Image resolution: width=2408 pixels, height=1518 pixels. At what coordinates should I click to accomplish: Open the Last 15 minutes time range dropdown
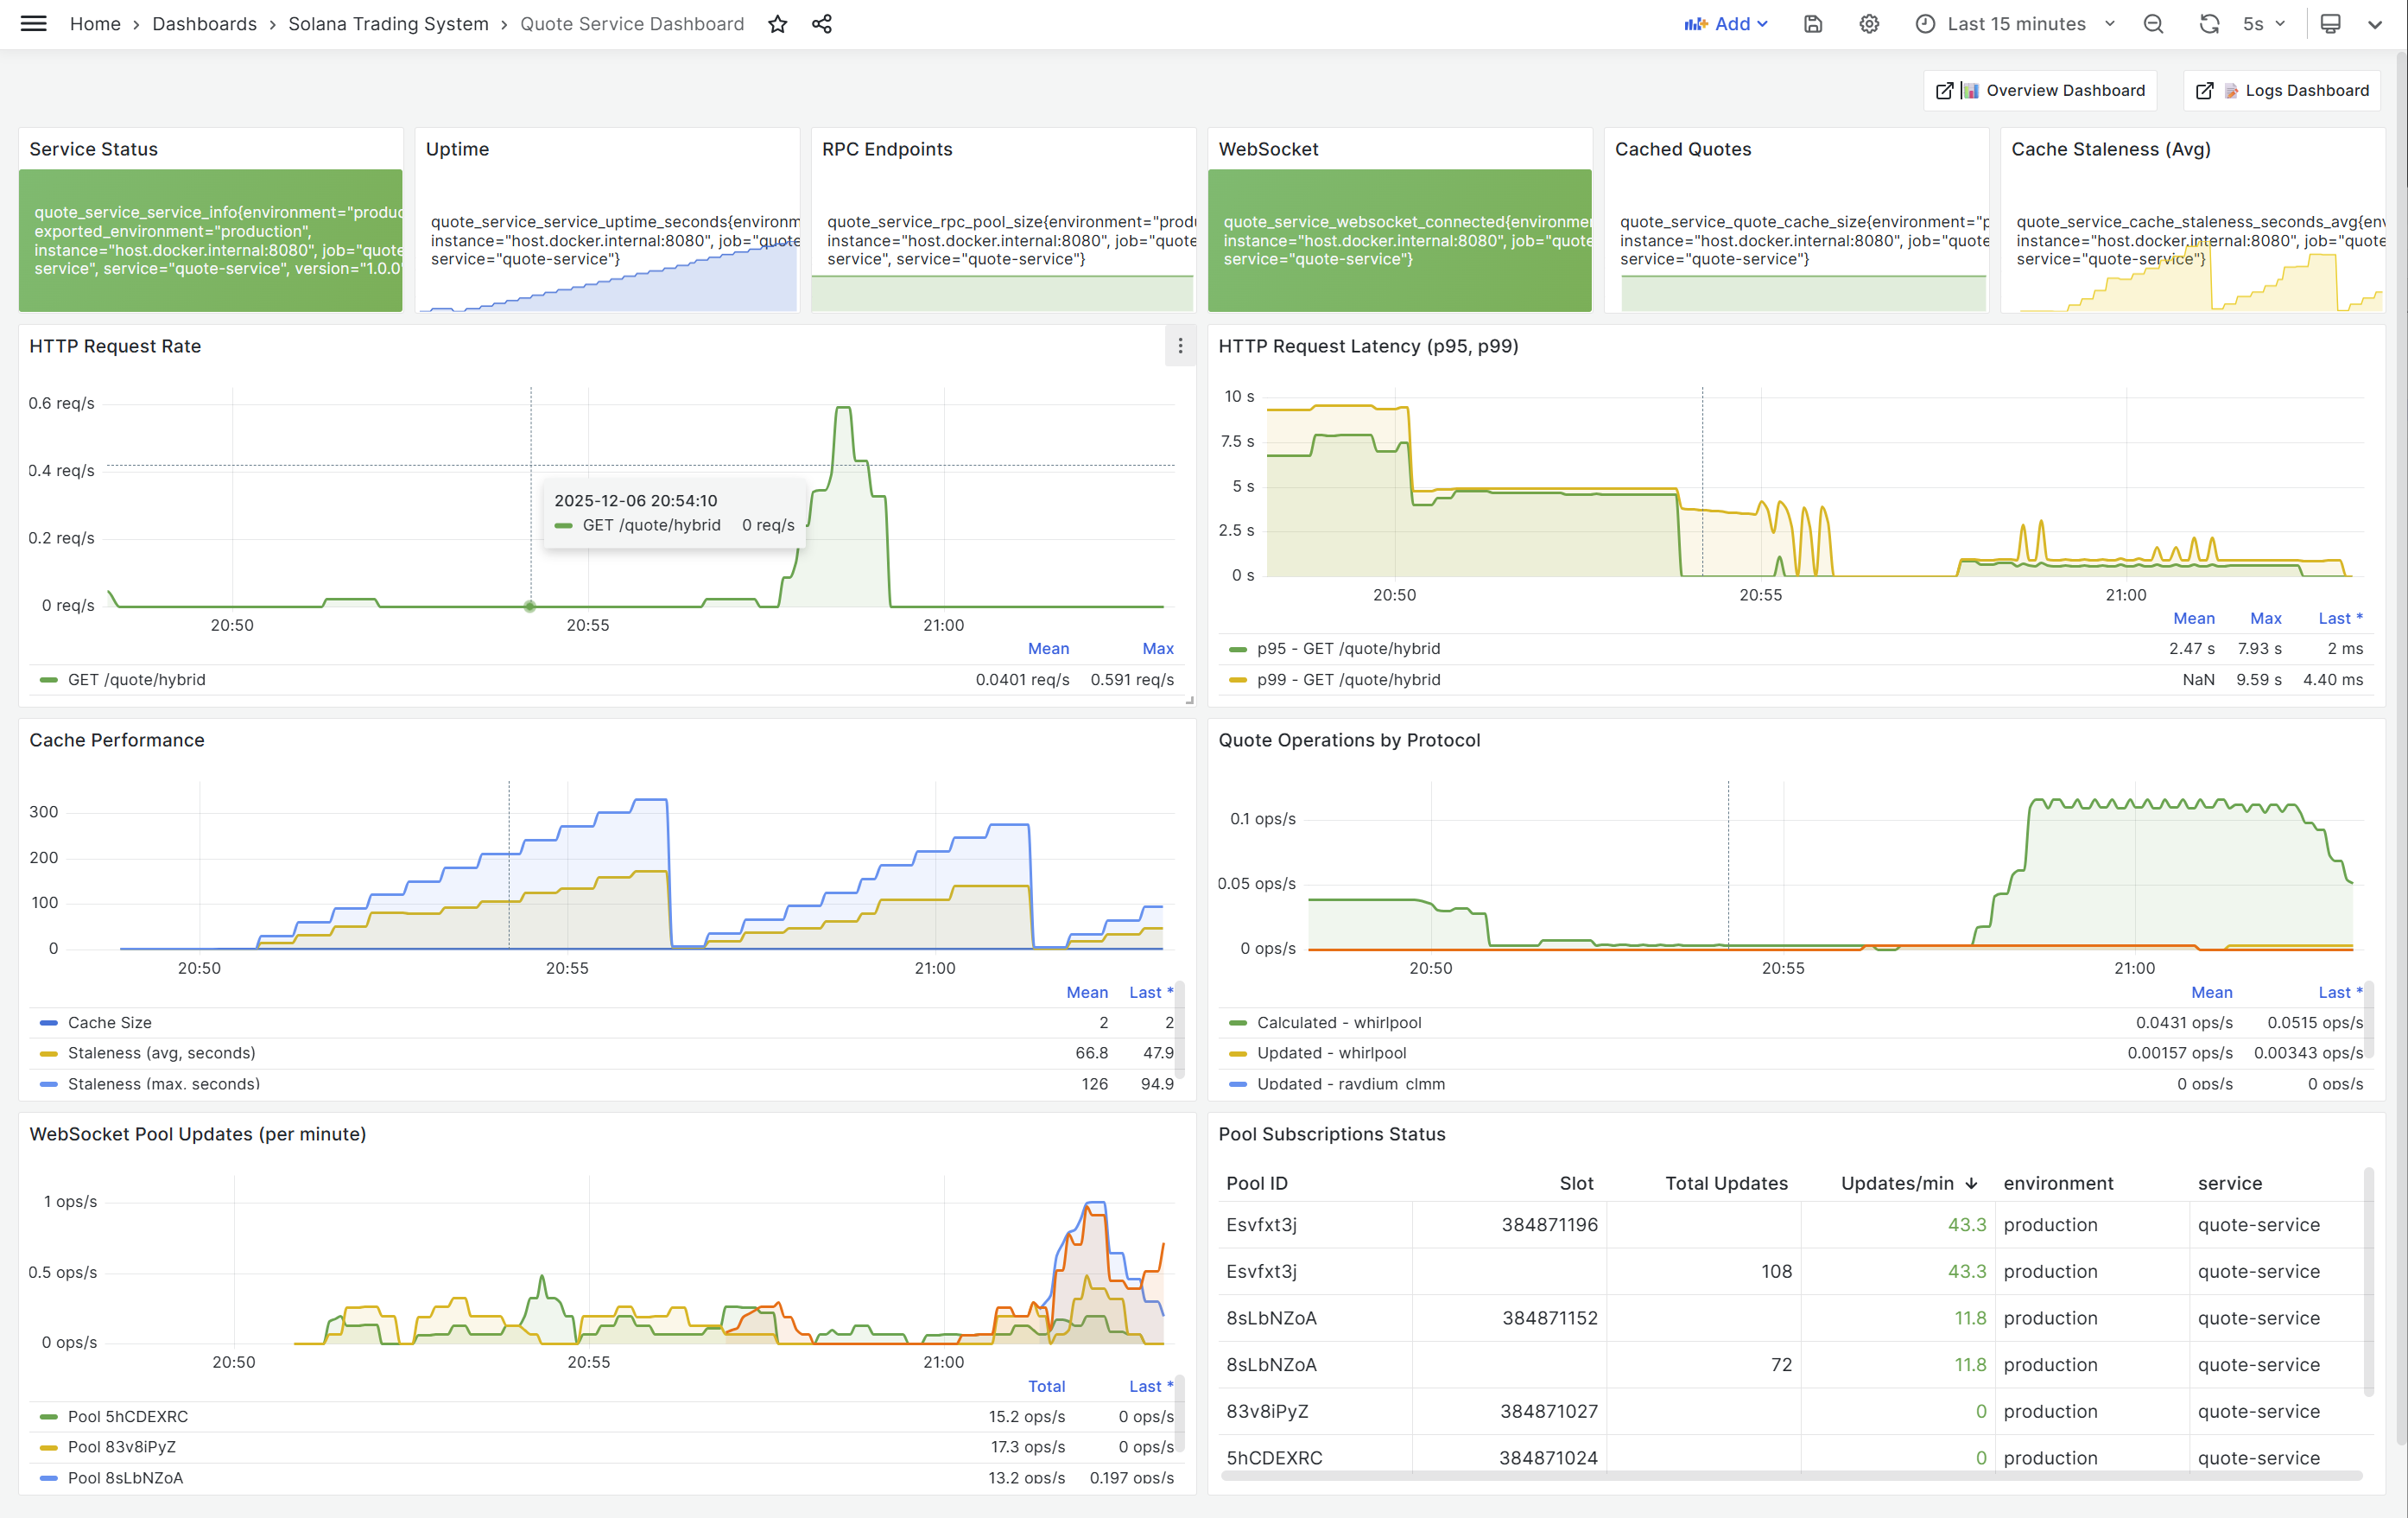pyautogui.click(x=2016, y=23)
